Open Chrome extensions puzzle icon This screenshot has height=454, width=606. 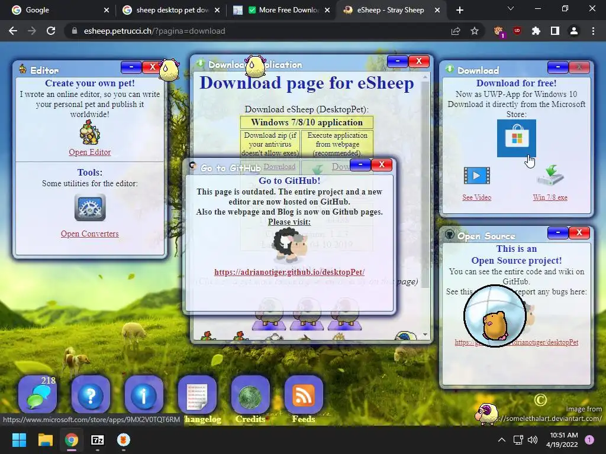click(x=536, y=31)
